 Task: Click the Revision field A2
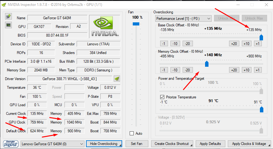pyautogui.click(x=79, y=26)
